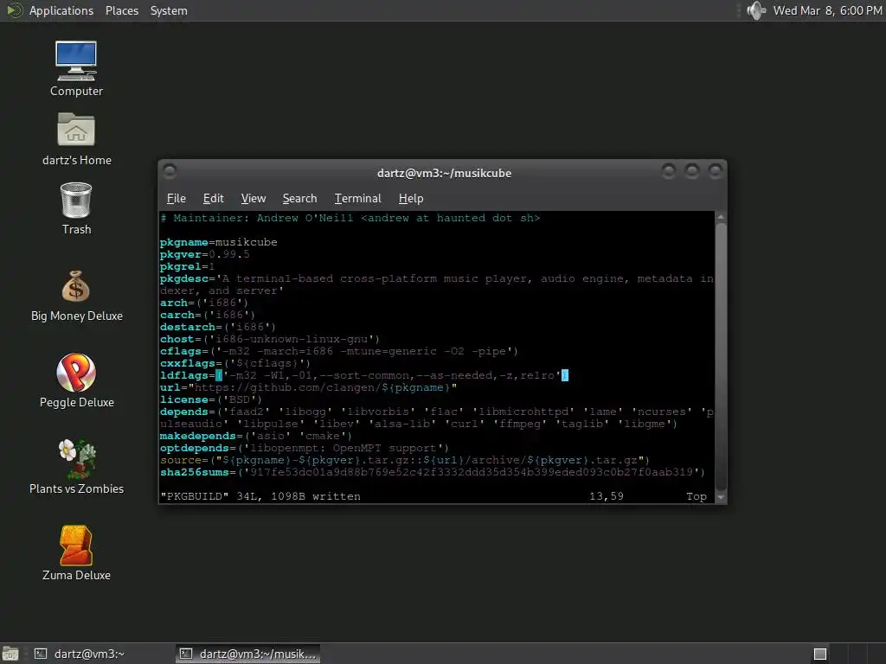
Task: Click the show desktop icon in bottom panel
Action: pos(10,654)
